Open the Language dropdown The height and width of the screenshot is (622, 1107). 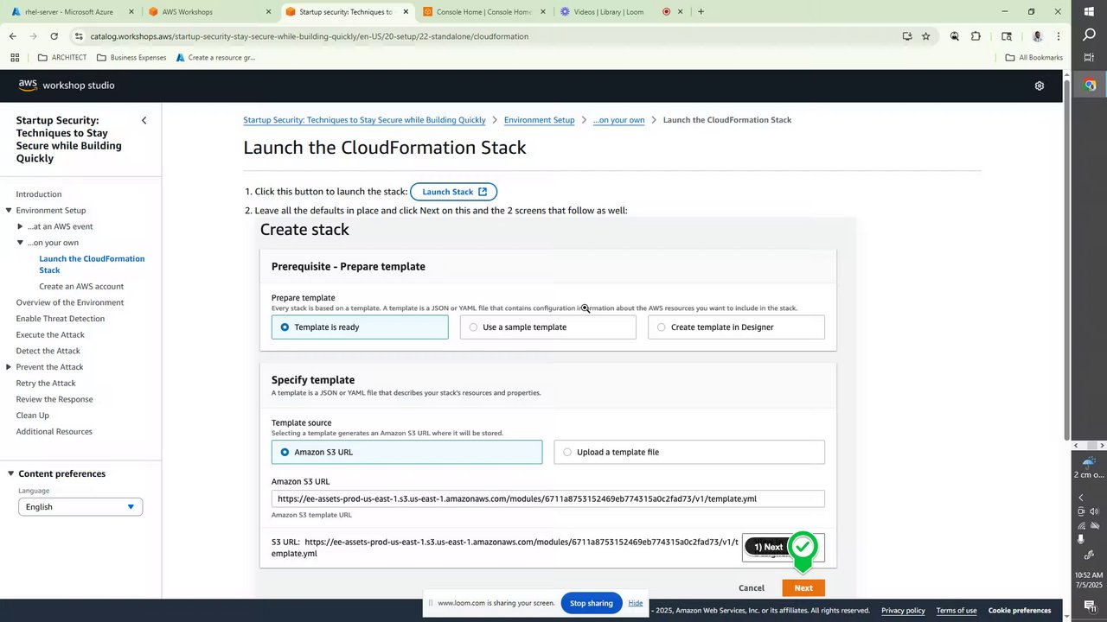[x=80, y=507]
